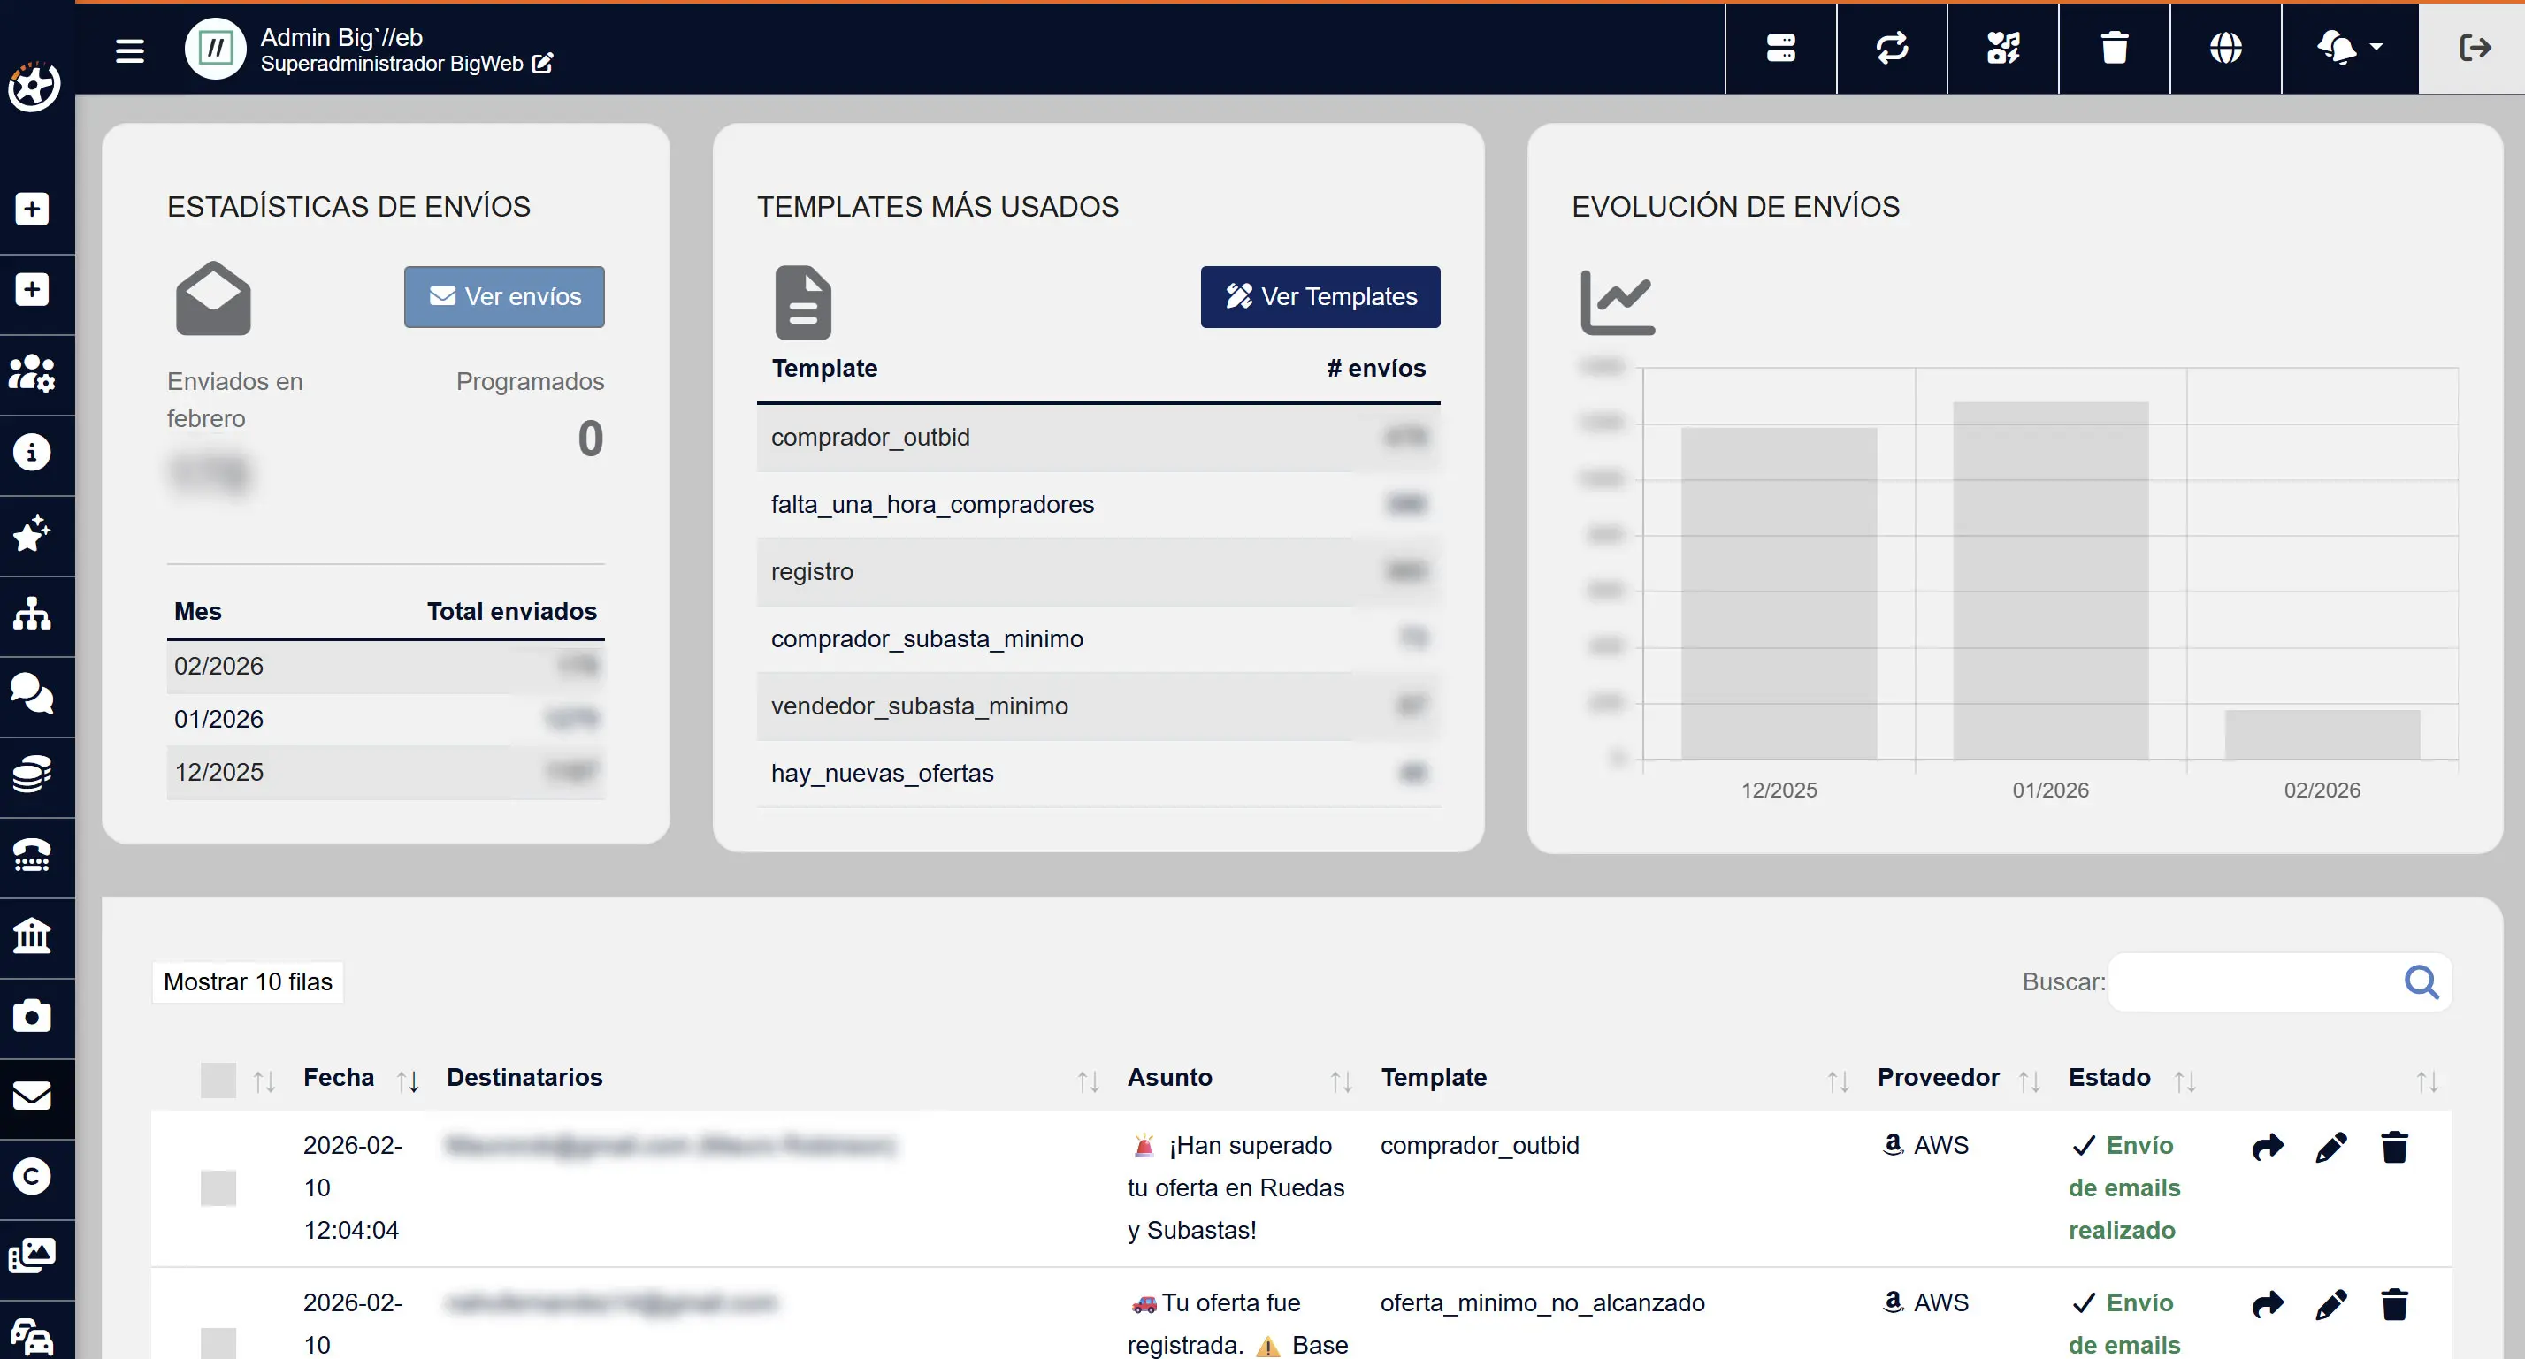
Task: Click the logout icon at top right
Action: click(x=2474, y=48)
